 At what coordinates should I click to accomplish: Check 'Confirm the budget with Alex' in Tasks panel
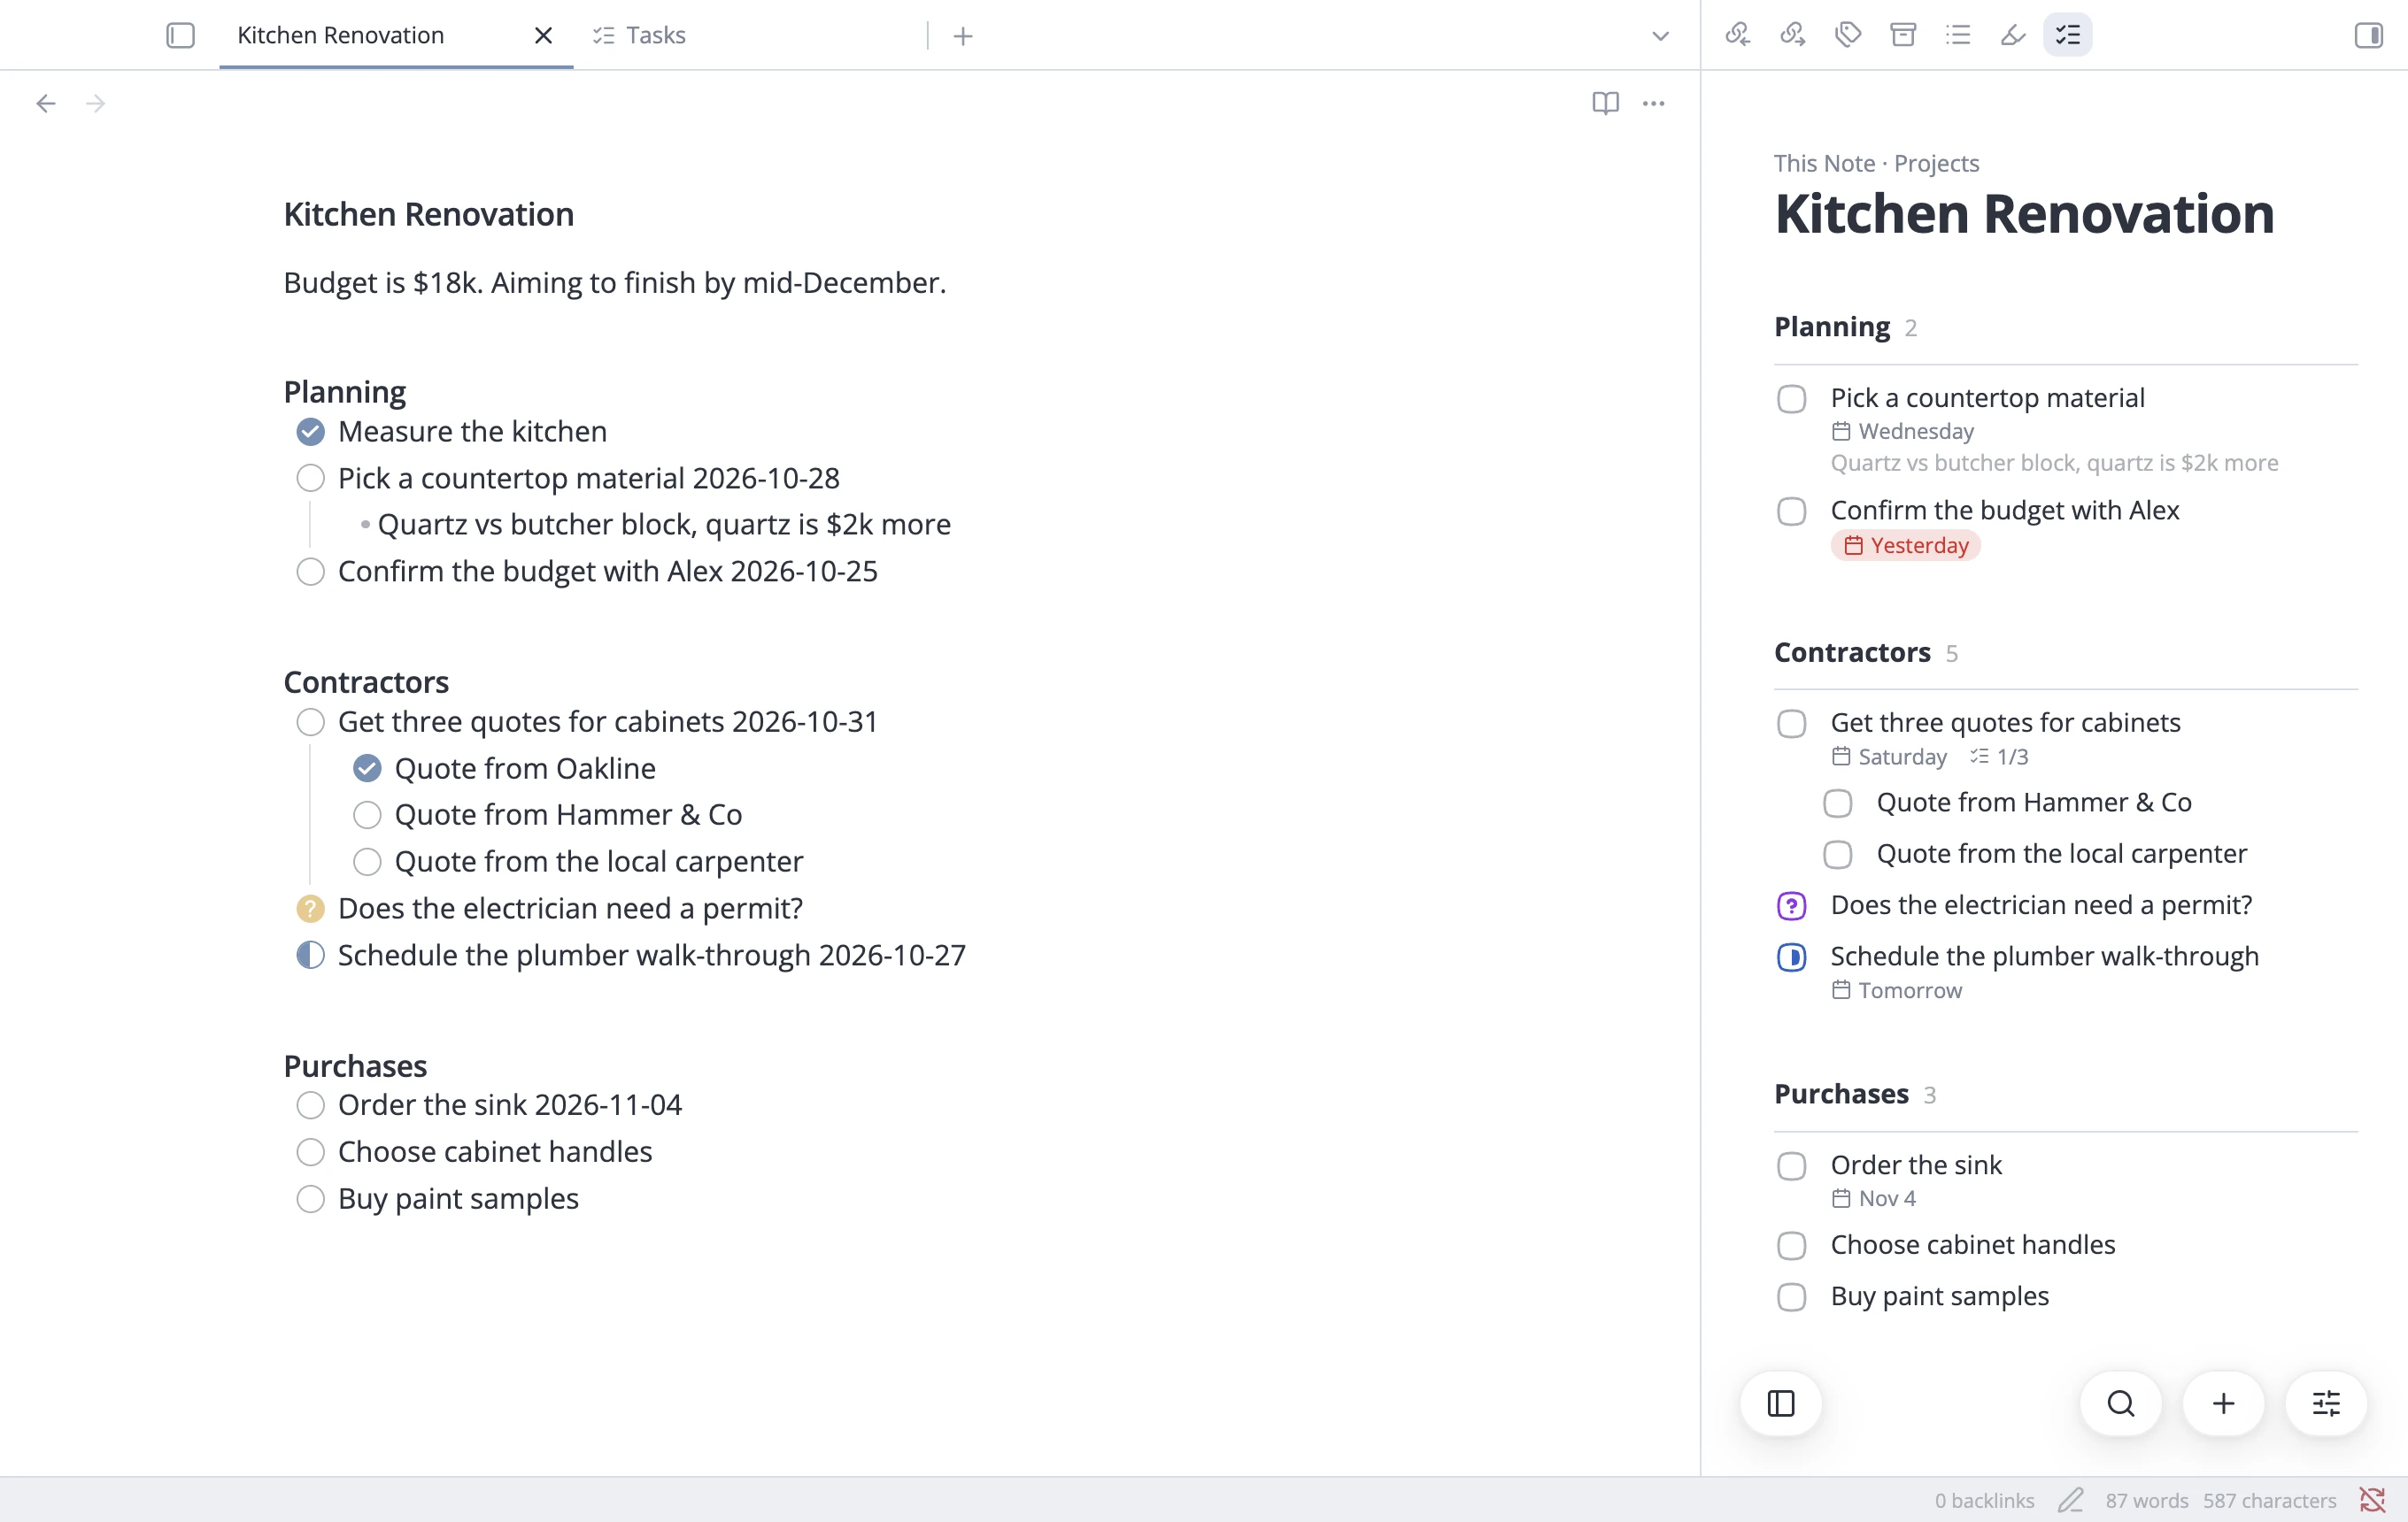[x=1792, y=511]
